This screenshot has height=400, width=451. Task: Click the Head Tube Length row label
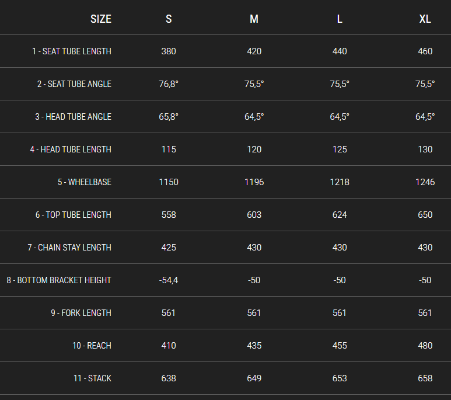point(71,149)
